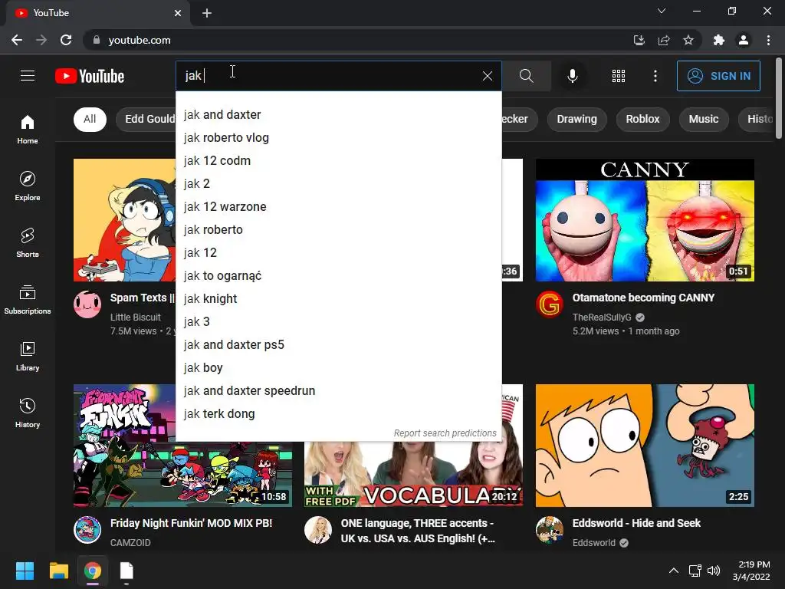Open Windows Start menu
Screen dimensions: 785x589
25,571
